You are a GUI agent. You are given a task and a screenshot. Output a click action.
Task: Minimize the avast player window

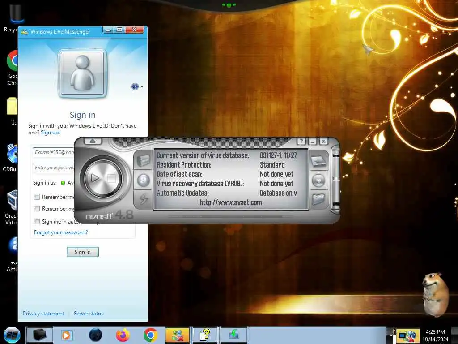(312, 141)
